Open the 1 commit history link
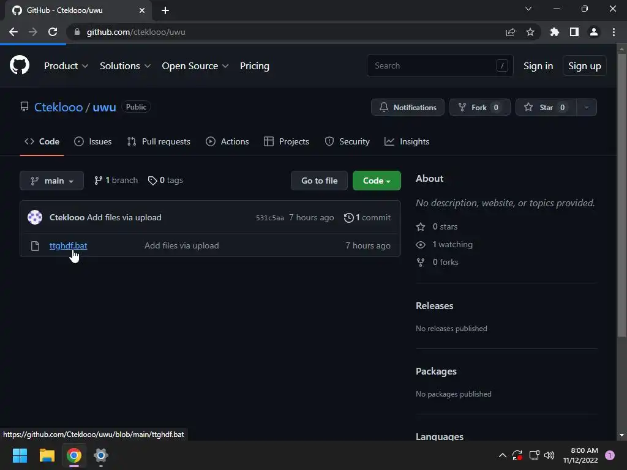Viewport: 627px width, 470px height. pos(367,217)
